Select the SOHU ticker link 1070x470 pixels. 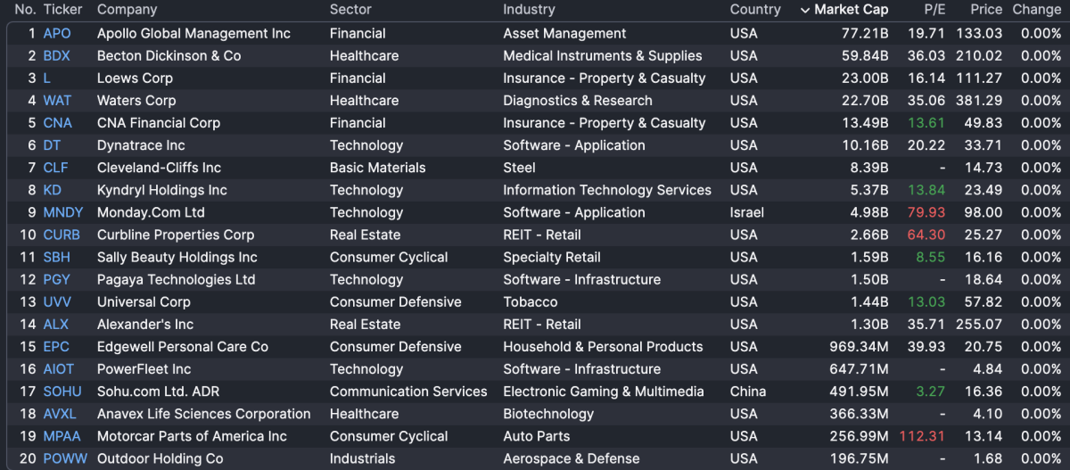[62, 392]
